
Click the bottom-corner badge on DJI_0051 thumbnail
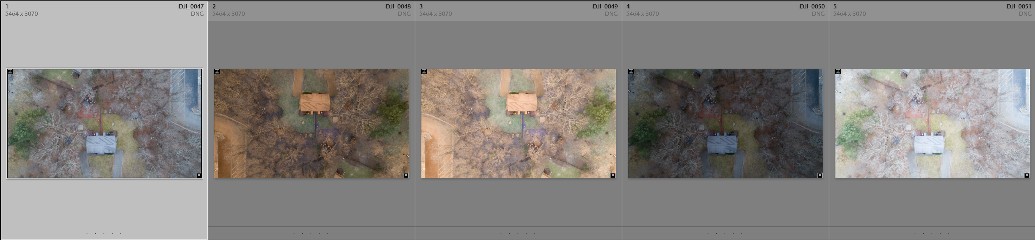[1027, 175]
